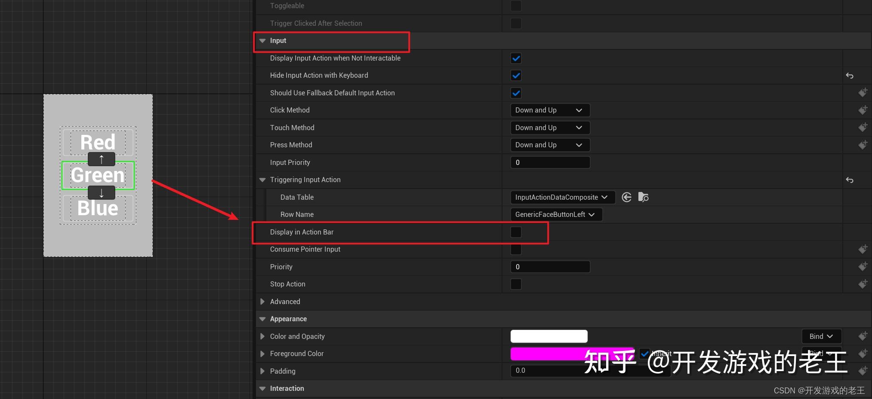Select the Green text widget in the preview

(x=98, y=175)
